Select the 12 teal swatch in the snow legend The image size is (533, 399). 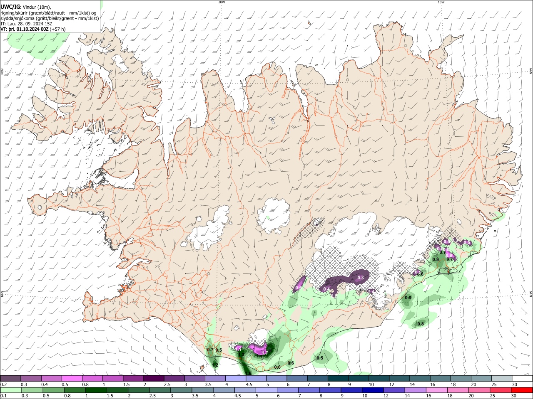tap(399, 379)
